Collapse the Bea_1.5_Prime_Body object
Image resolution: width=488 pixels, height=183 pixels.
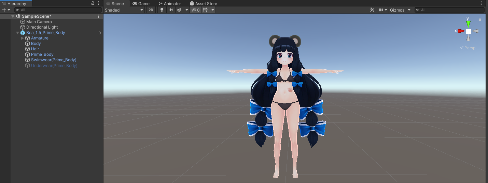click(17, 33)
